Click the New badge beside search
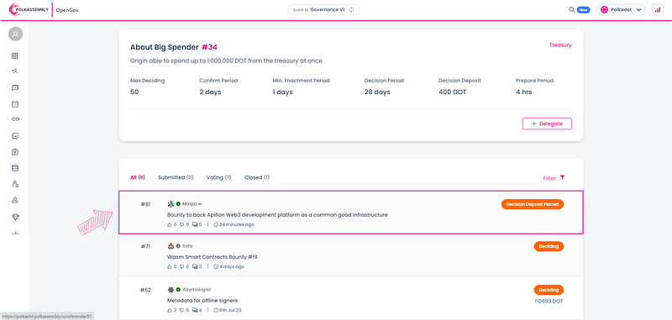Viewport: 672px width, 320px height. point(583,10)
